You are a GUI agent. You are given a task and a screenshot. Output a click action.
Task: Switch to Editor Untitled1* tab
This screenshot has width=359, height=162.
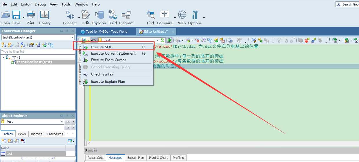pos(156,32)
